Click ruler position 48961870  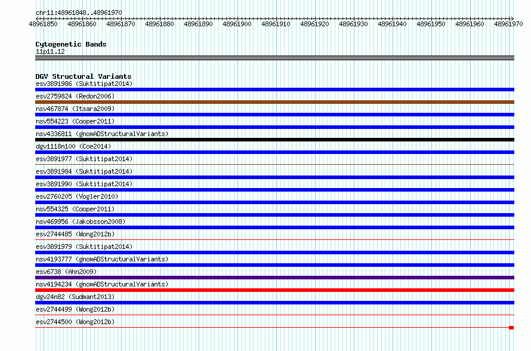(121, 24)
